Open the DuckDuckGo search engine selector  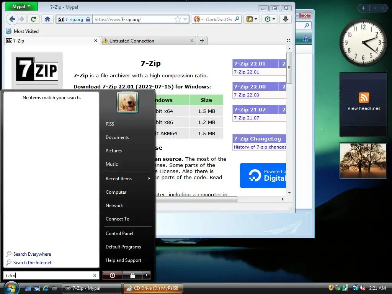coord(199,19)
